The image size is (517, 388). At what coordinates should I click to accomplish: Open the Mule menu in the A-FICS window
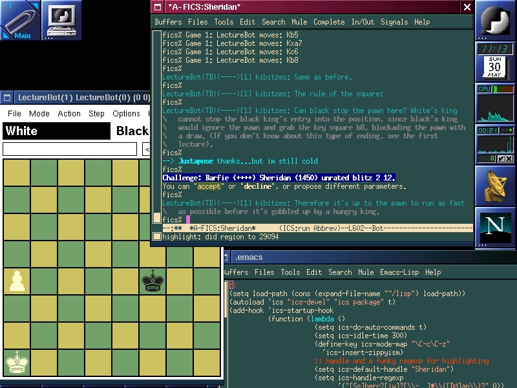click(x=299, y=22)
